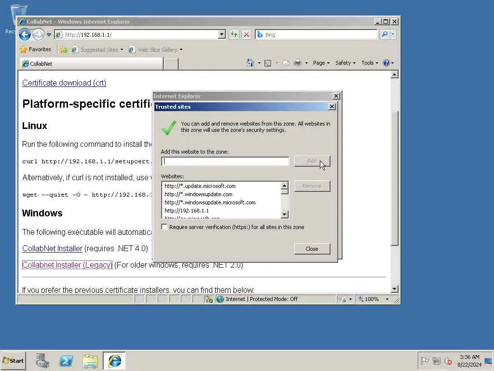Screen dimensions: 494x371
Task: Click the IE Forward navigation button
Action: (38, 34)
